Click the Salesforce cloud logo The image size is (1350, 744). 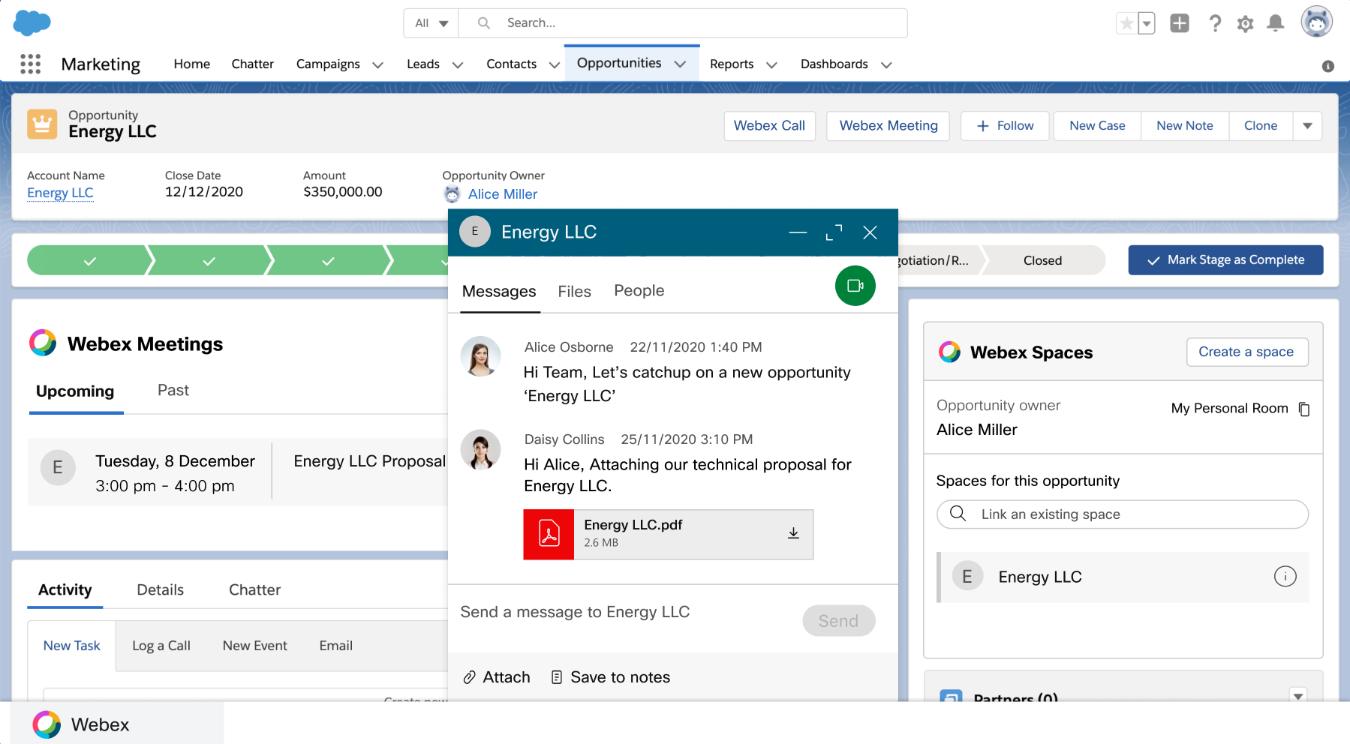tap(32, 22)
